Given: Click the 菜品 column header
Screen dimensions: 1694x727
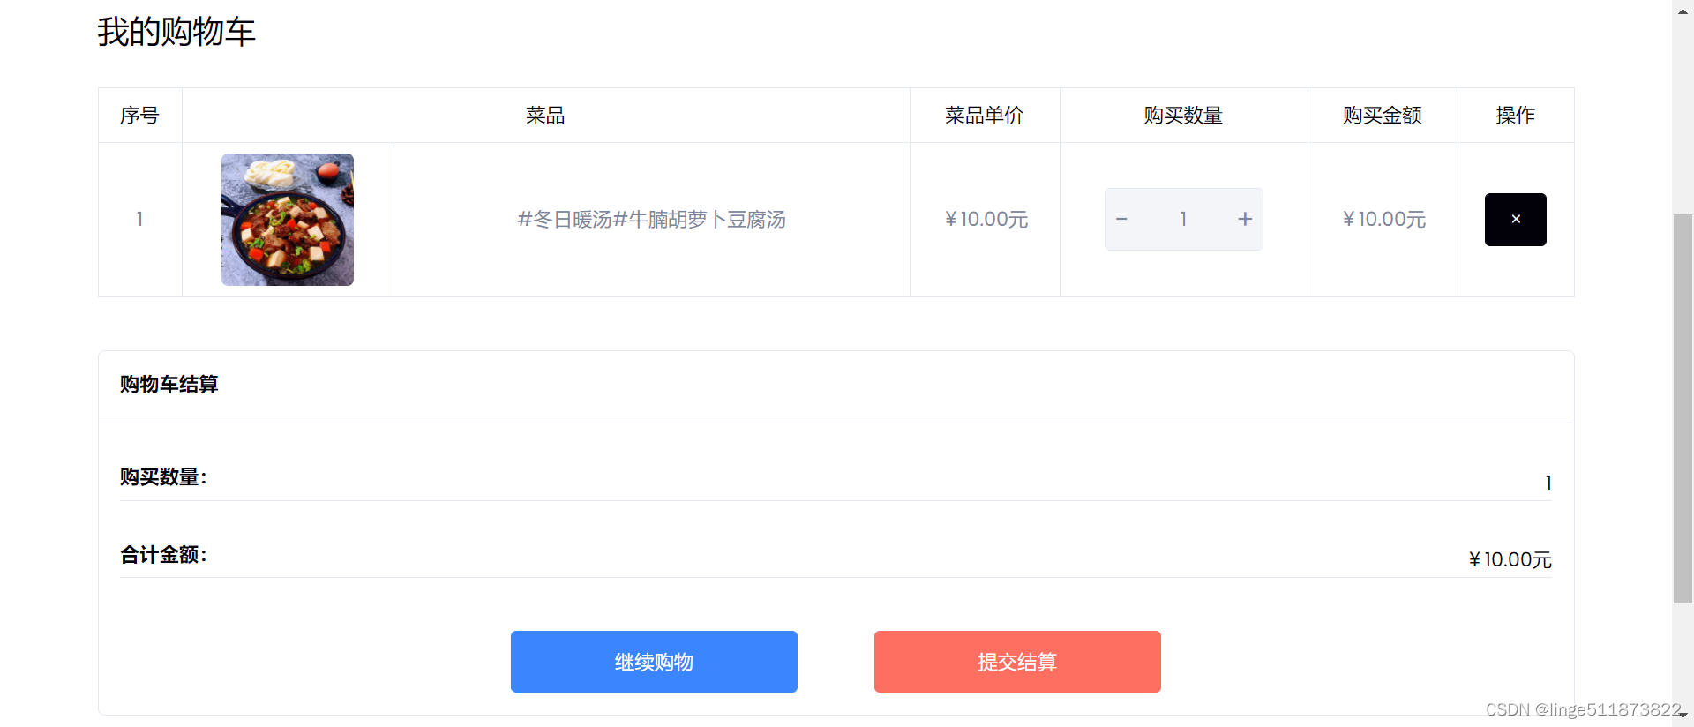Looking at the screenshot, I should pos(545,116).
